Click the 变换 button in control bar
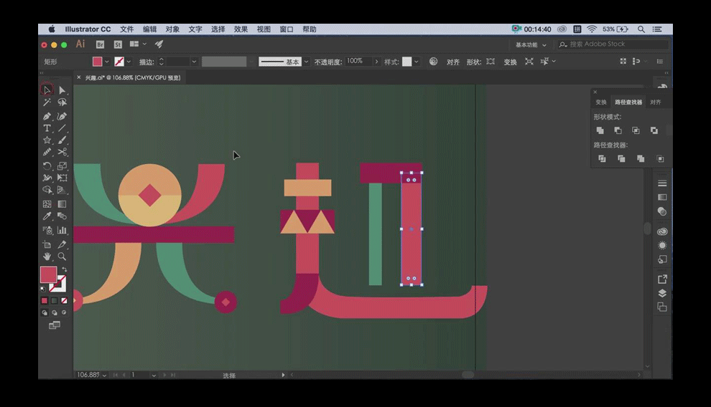Viewport: 711px width, 407px height. point(510,62)
